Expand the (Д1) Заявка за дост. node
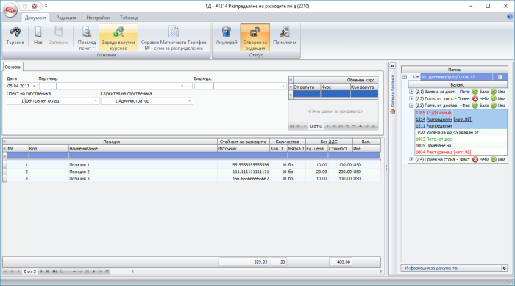 [411, 92]
